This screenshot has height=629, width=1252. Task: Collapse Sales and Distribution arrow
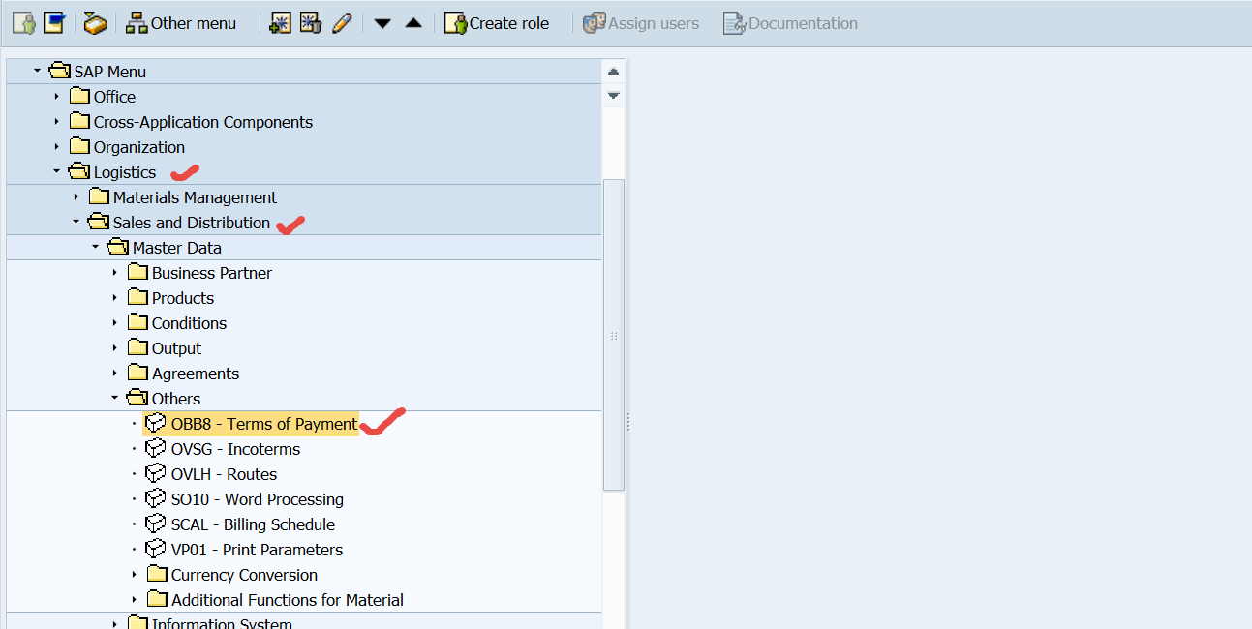point(76,222)
